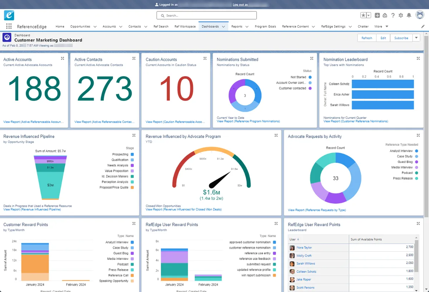Open user profile avatar
The height and width of the screenshot is (292, 429).
pos(420,15)
